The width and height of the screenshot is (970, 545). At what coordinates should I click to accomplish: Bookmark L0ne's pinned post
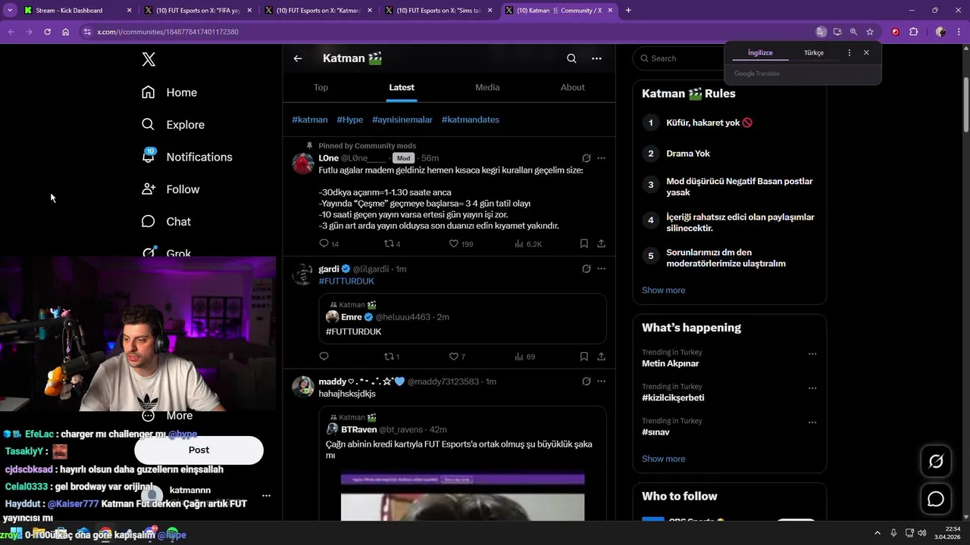coord(584,244)
